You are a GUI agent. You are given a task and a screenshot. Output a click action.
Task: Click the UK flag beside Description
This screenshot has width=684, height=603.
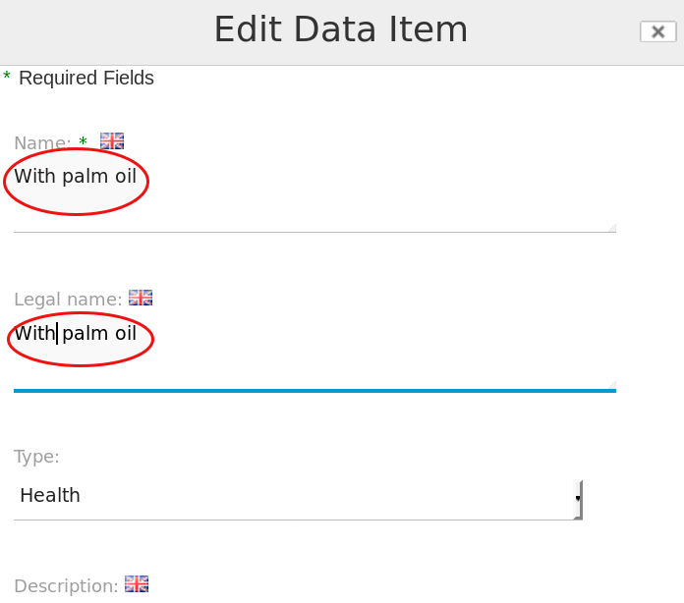[x=137, y=583]
